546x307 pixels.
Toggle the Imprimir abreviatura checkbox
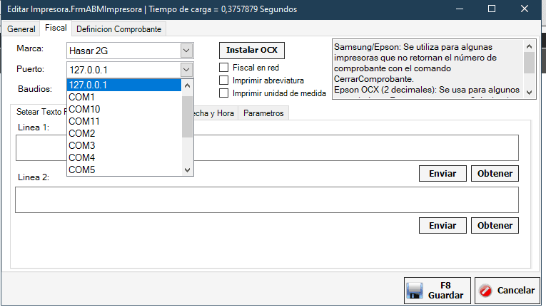coord(224,80)
